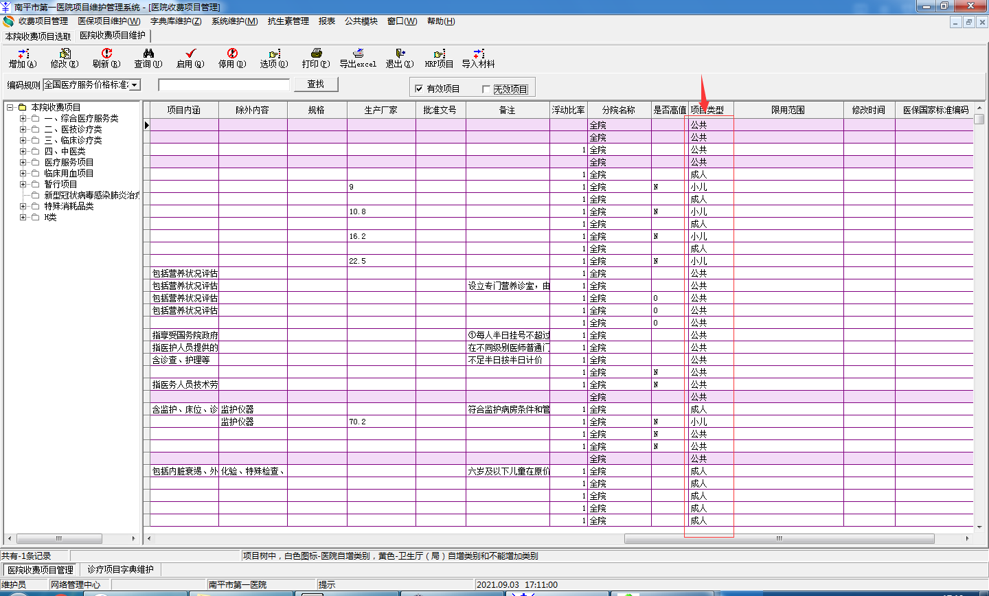
Task: Select the bottom 诊疗项目字典维护 tab
Action: pos(121,570)
